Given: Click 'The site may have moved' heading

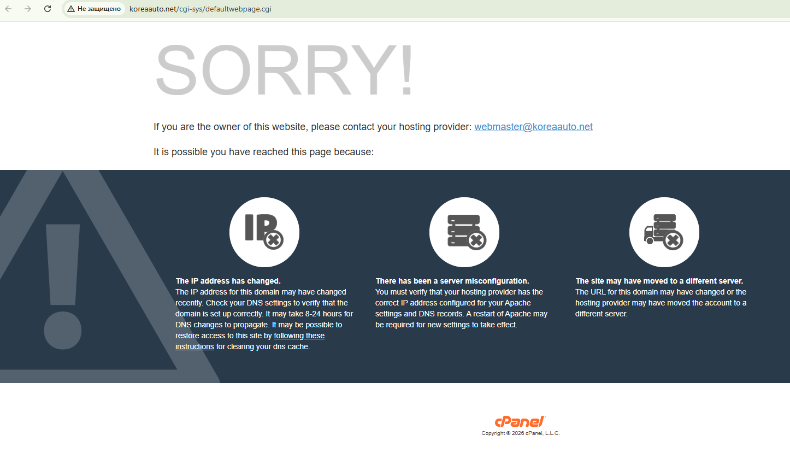Looking at the screenshot, I should click(x=659, y=281).
